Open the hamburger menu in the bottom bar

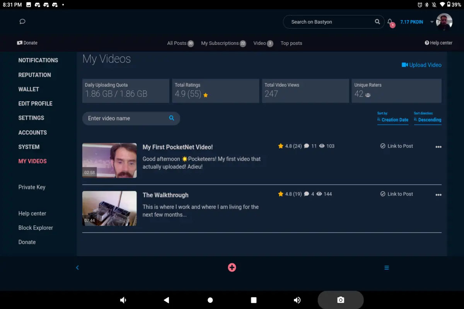pyautogui.click(x=387, y=268)
